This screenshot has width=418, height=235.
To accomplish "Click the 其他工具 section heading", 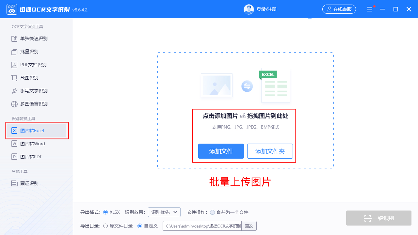I will [20, 171].
